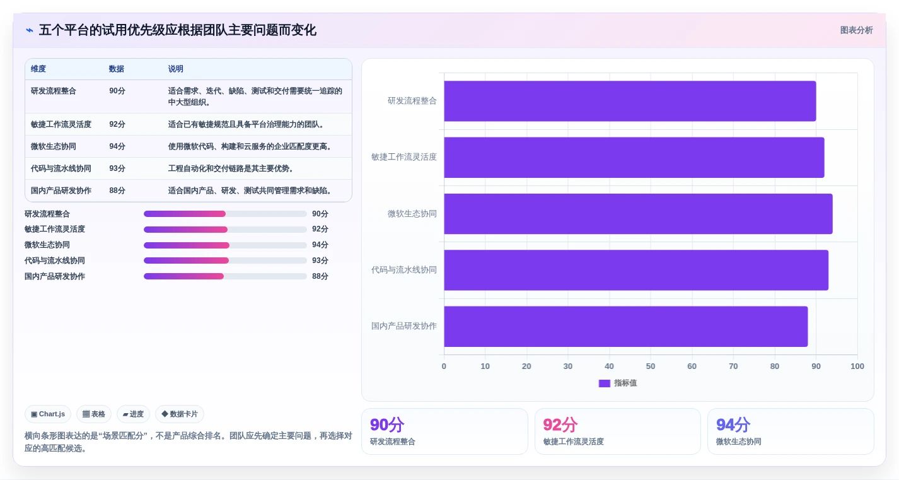The height and width of the screenshot is (480, 899).
Task: Click 国内产品研发协作 chart axis label
Action: click(x=404, y=326)
